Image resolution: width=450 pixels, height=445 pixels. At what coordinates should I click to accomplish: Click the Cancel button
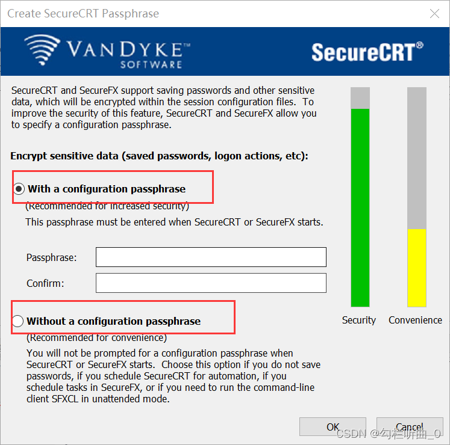coord(409,427)
